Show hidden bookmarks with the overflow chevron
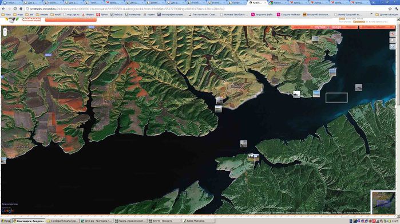This screenshot has height=224, width=400. (371, 14)
